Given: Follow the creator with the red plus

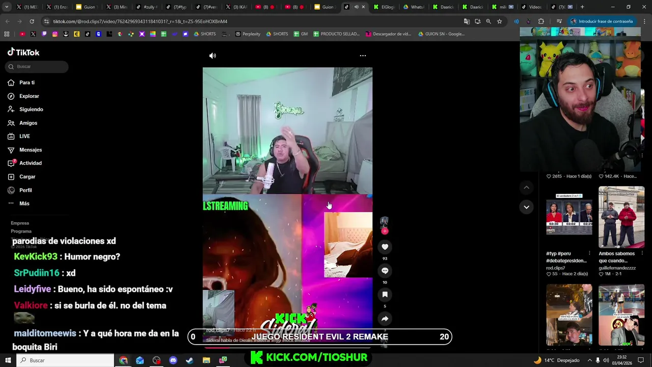Looking at the screenshot, I should click(385, 231).
